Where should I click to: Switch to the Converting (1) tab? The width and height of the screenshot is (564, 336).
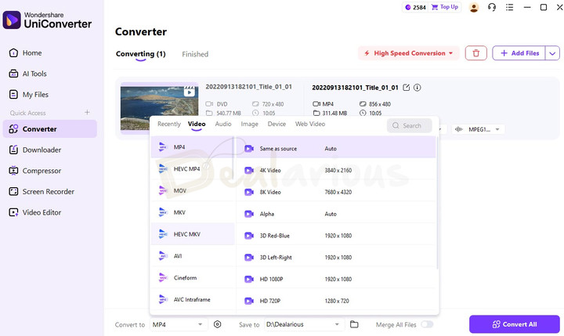point(141,54)
